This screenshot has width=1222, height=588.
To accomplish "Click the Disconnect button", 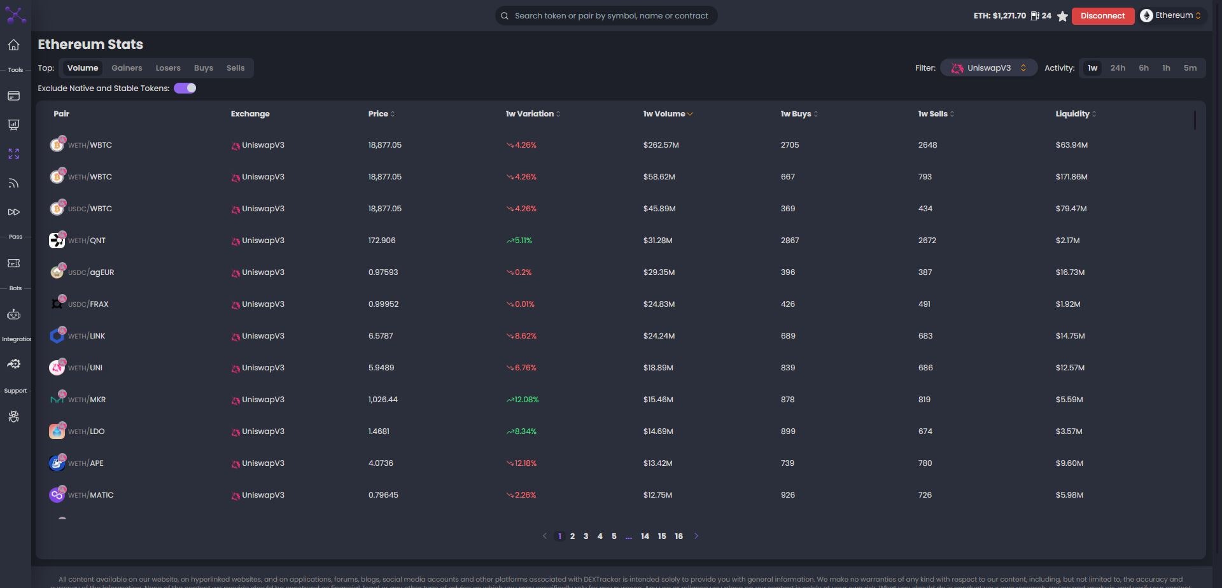I will [x=1103, y=16].
